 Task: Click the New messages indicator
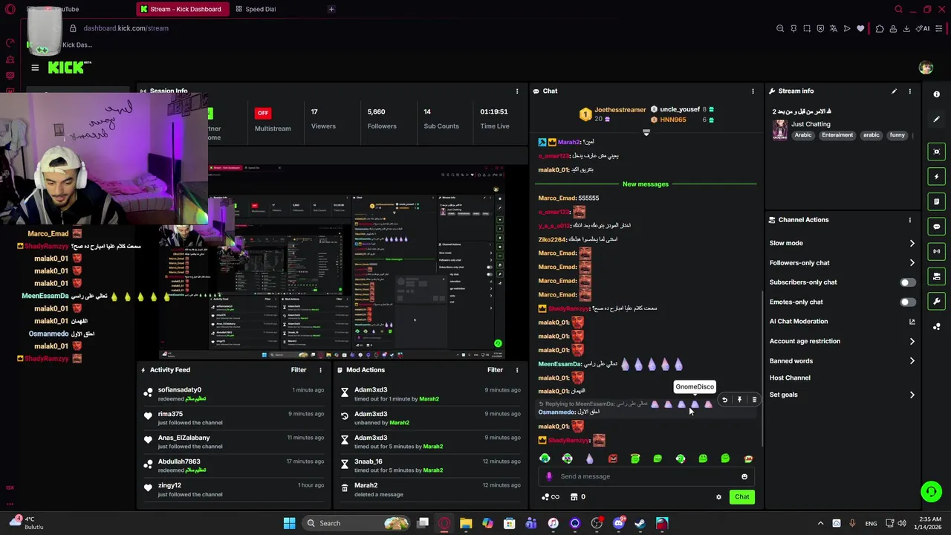click(646, 184)
